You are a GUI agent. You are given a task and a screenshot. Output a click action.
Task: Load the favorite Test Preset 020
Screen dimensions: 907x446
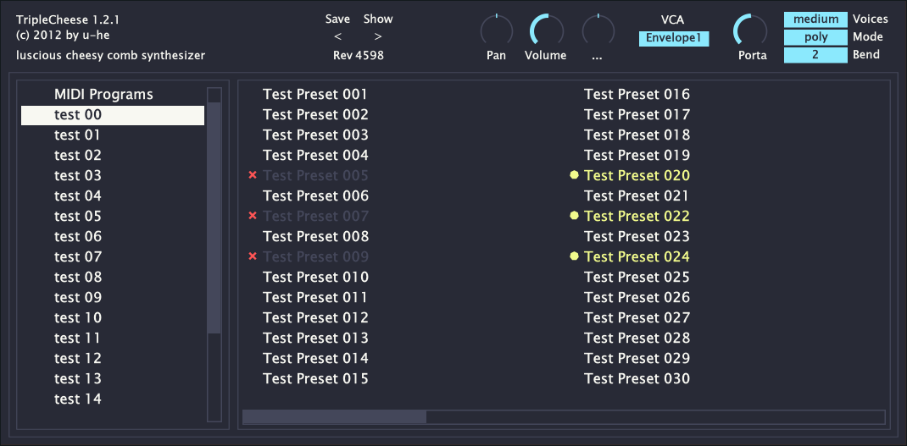637,175
